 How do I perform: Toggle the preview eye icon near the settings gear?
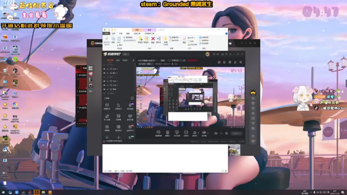(221, 133)
